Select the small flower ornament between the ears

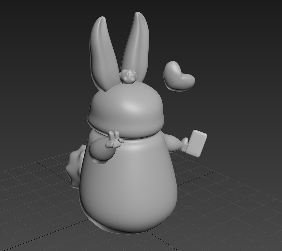[128, 76]
